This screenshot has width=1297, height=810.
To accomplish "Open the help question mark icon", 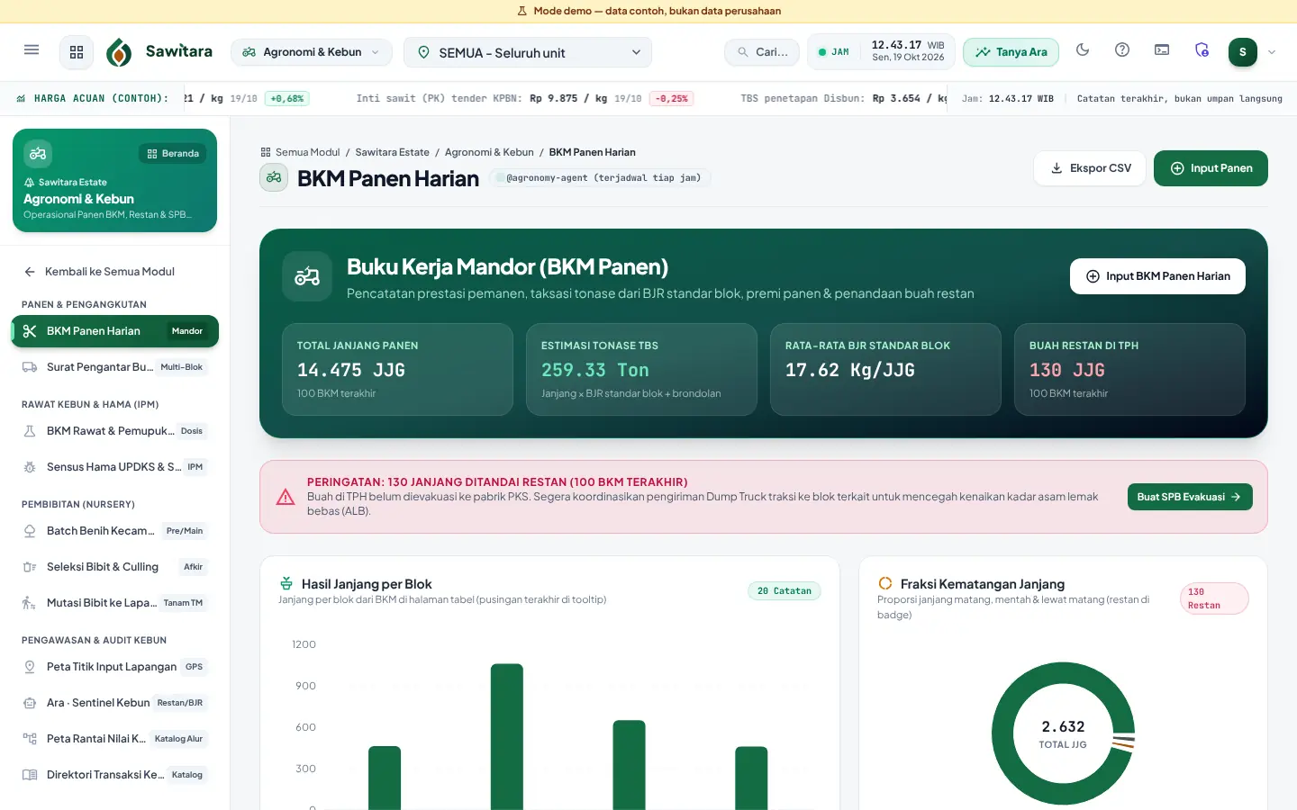I will 1122,50.
